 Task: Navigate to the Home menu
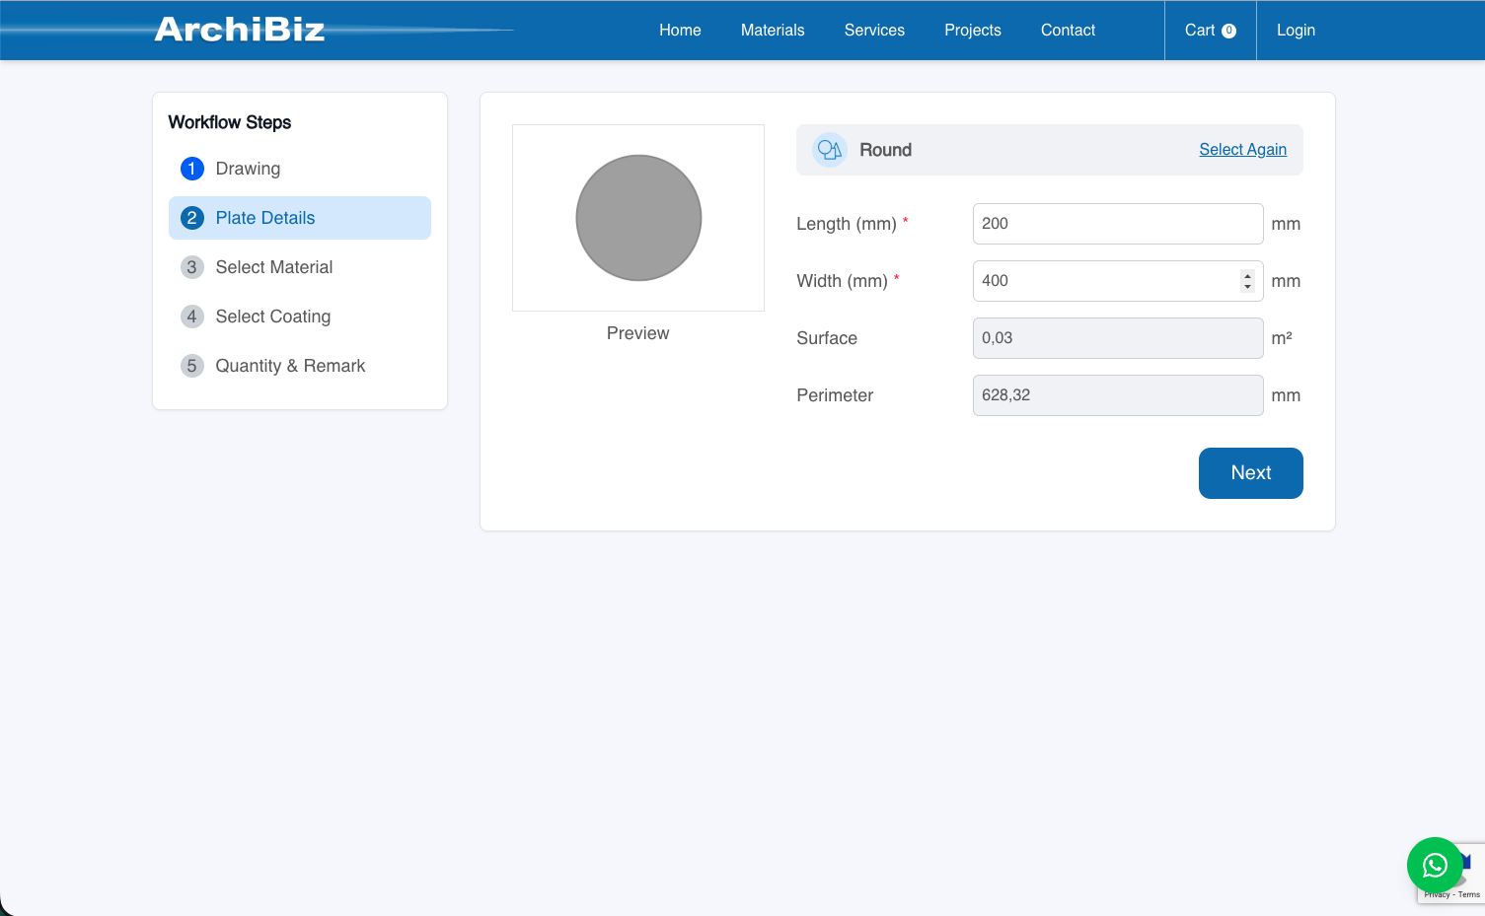pyautogui.click(x=680, y=30)
